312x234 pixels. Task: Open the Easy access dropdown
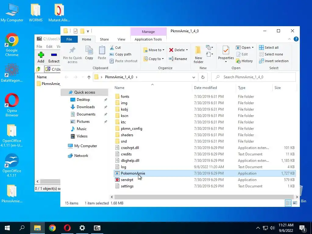pyautogui.click(x=209, y=54)
